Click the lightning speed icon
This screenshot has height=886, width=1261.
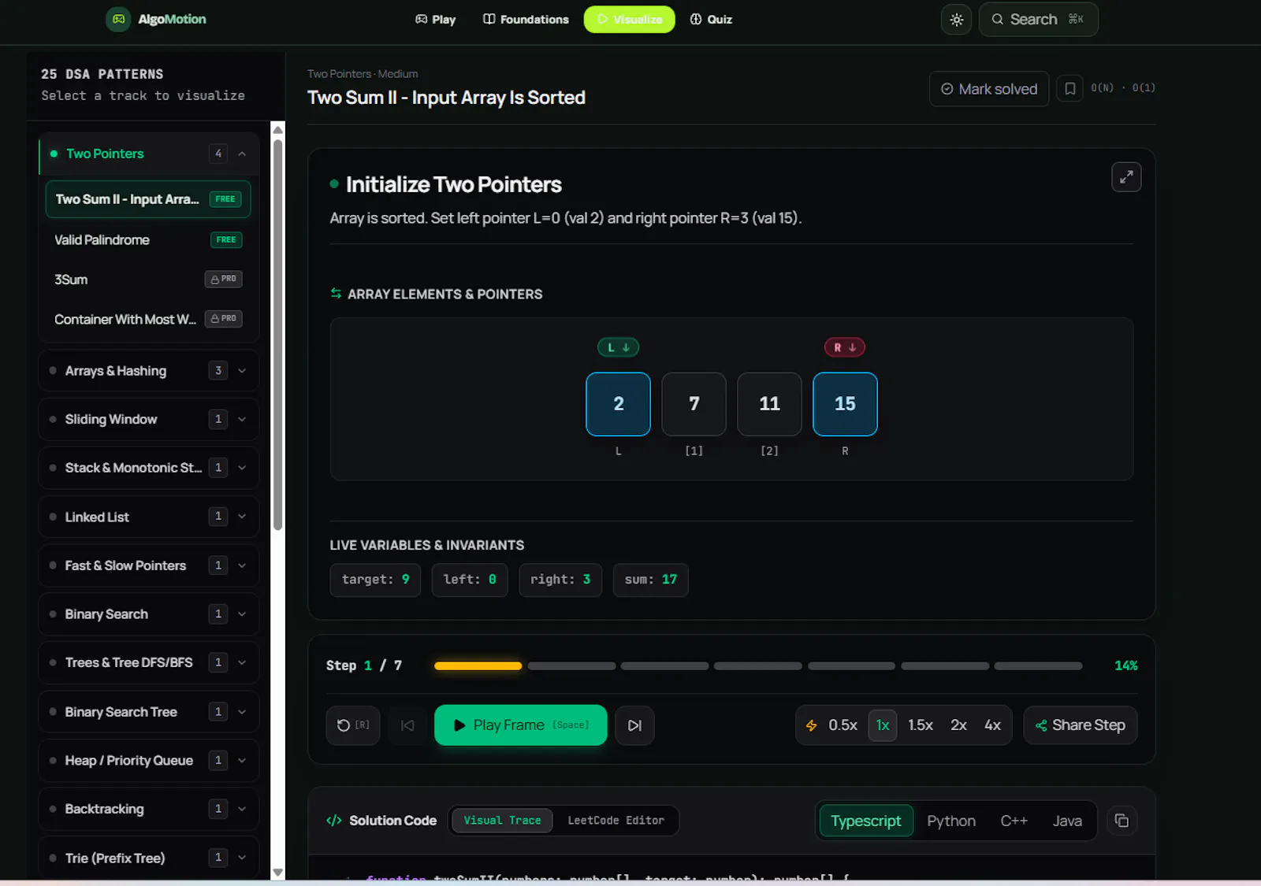tap(811, 725)
